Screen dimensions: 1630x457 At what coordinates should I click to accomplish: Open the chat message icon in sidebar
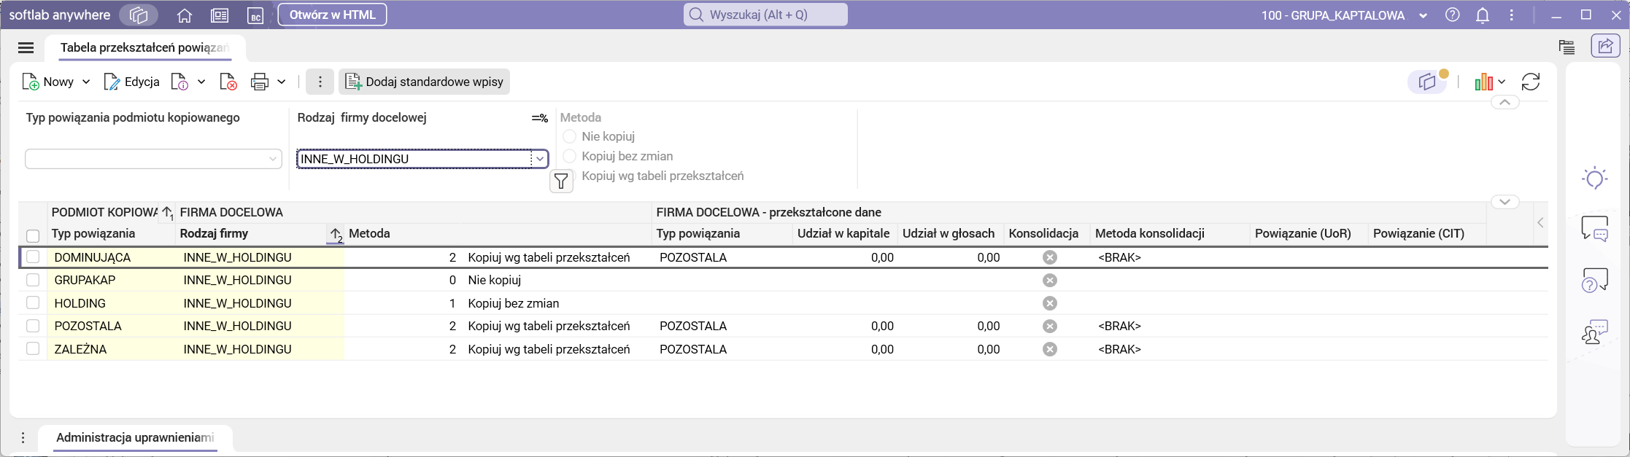[1595, 229]
